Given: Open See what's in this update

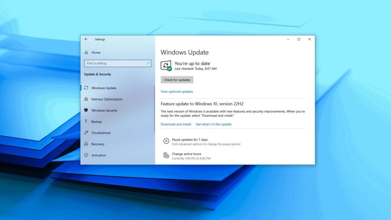Looking at the screenshot, I should point(214,124).
